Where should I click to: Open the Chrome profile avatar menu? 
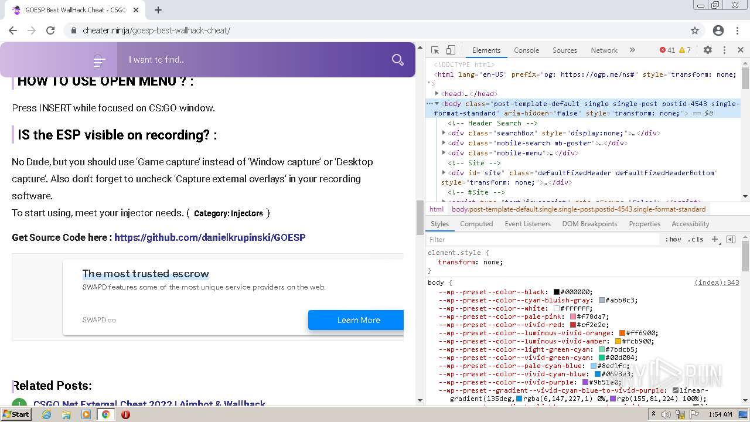(x=718, y=30)
